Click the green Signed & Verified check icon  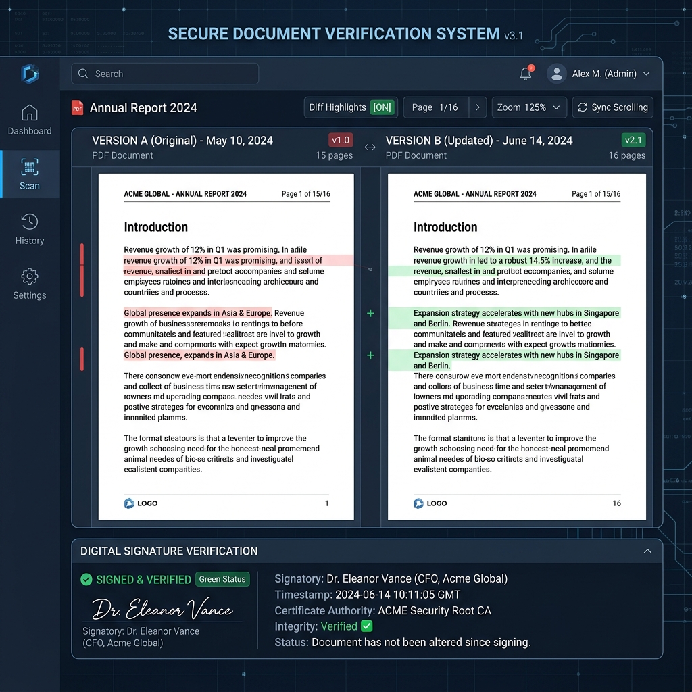pyautogui.click(x=86, y=579)
